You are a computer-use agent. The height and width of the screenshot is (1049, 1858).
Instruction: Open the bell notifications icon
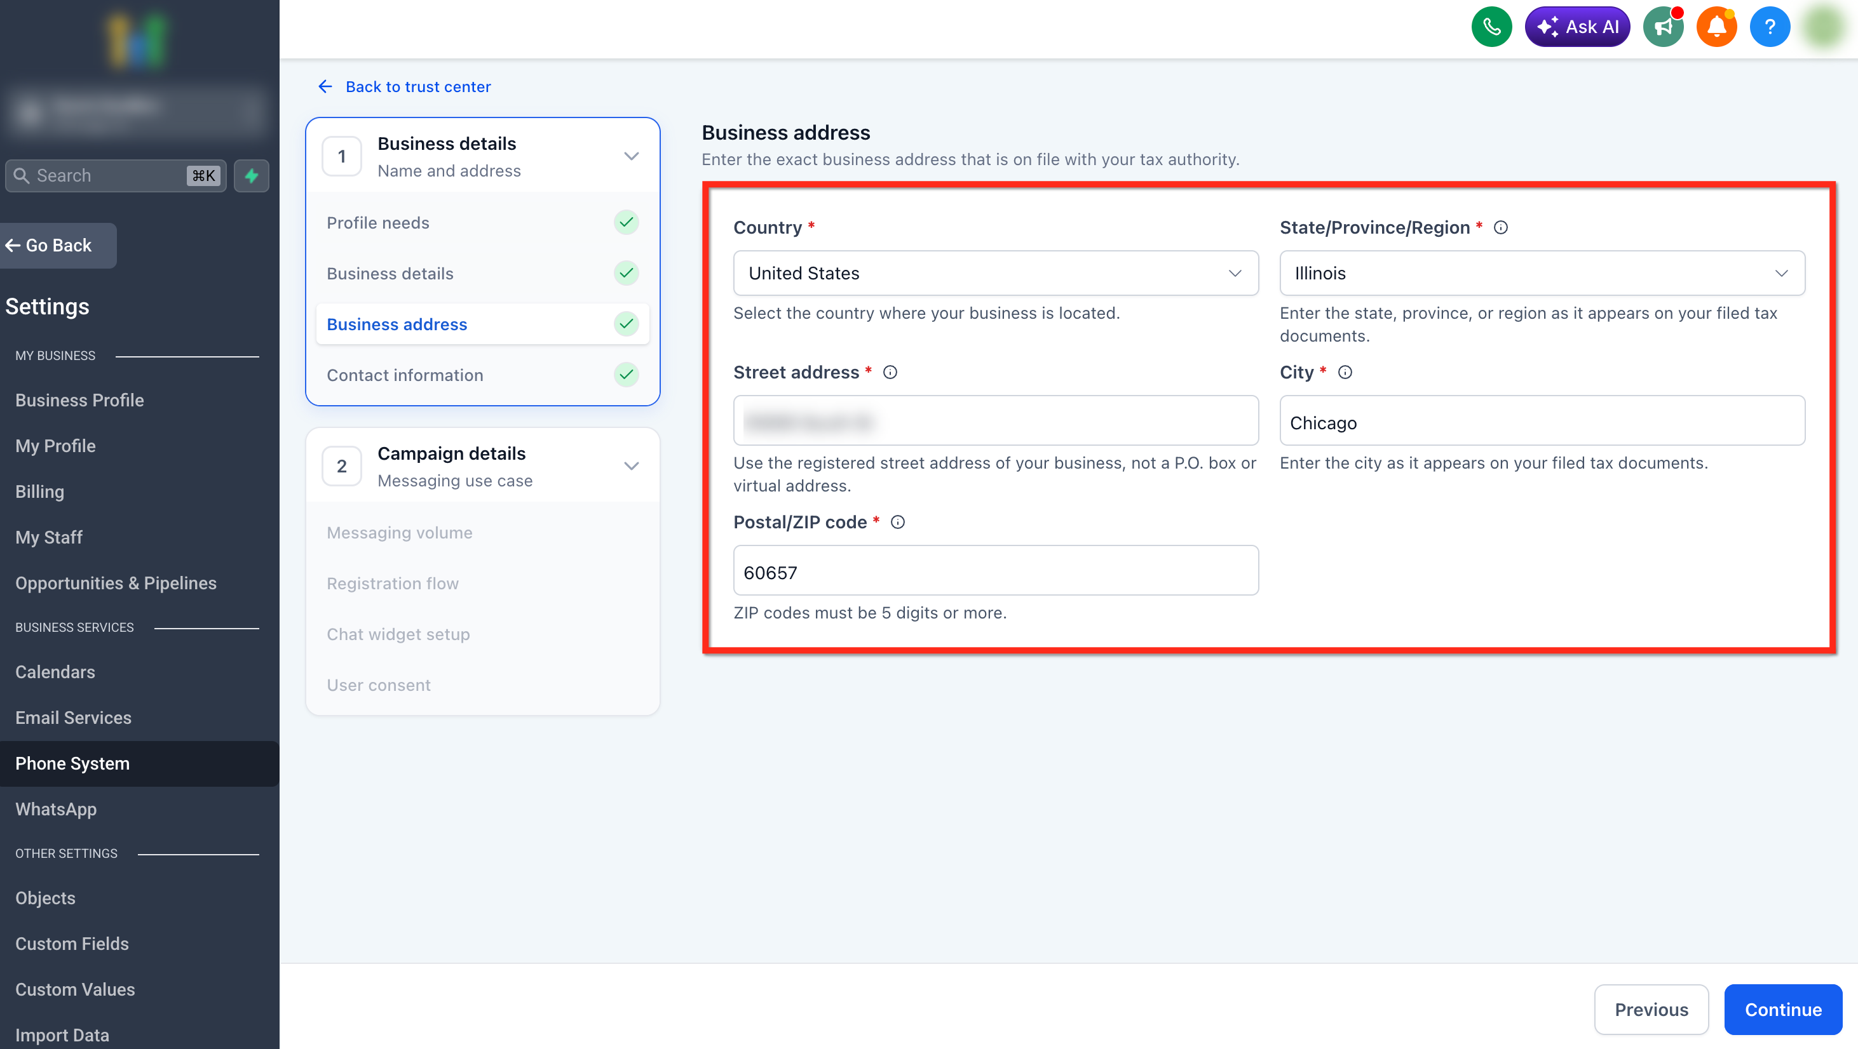click(1716, 27)
